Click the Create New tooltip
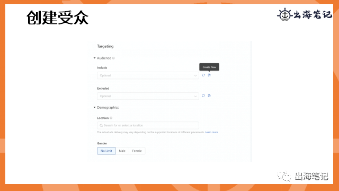This screenshot has height=191, width=339. point(209,67)
